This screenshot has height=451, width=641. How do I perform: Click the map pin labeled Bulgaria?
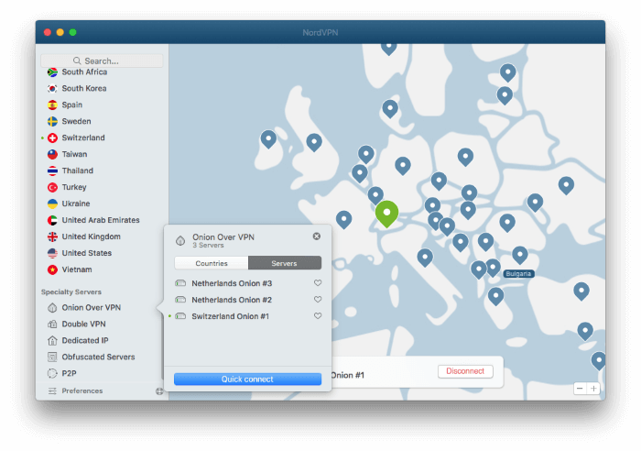(520, 255)
